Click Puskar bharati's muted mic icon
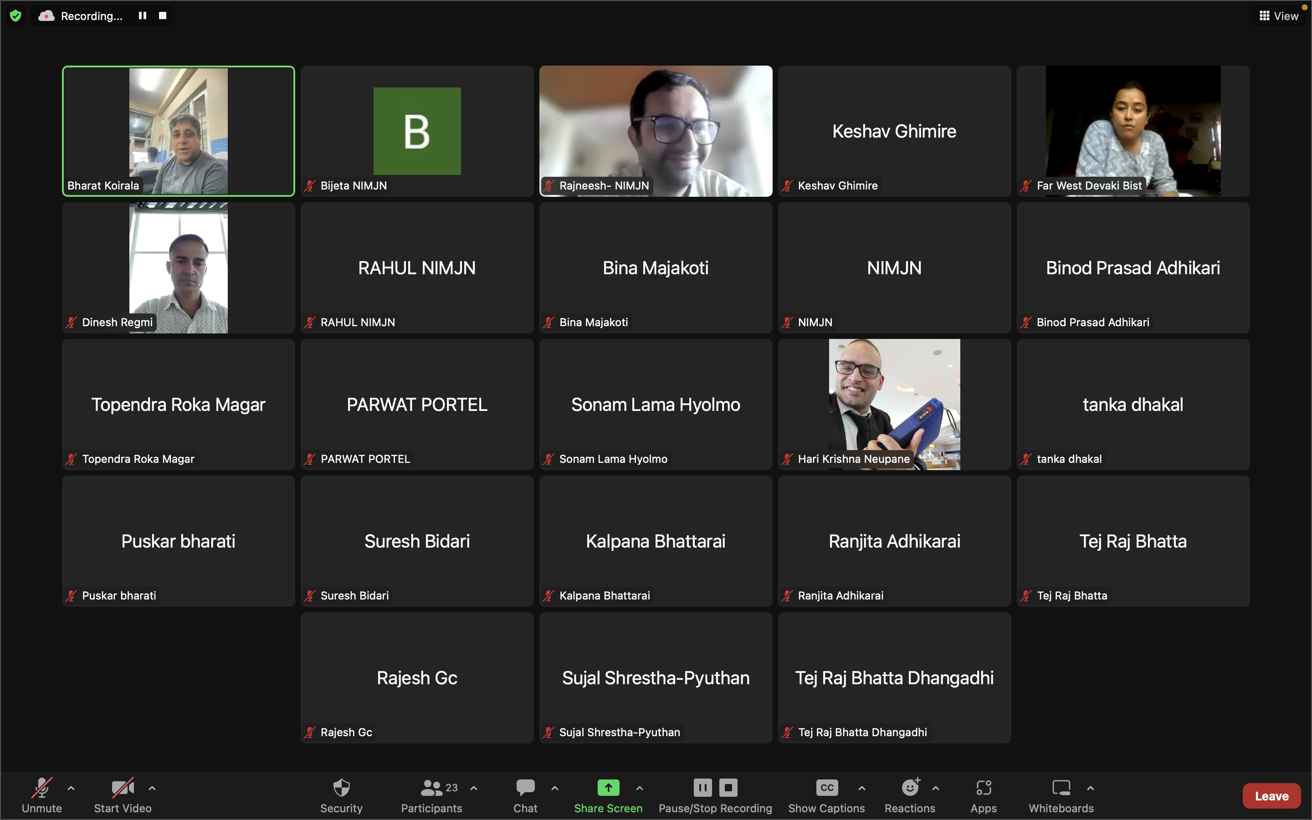The height and width of the screenshot is (820, 1312). pyautogui.click(x=71, y=595)
